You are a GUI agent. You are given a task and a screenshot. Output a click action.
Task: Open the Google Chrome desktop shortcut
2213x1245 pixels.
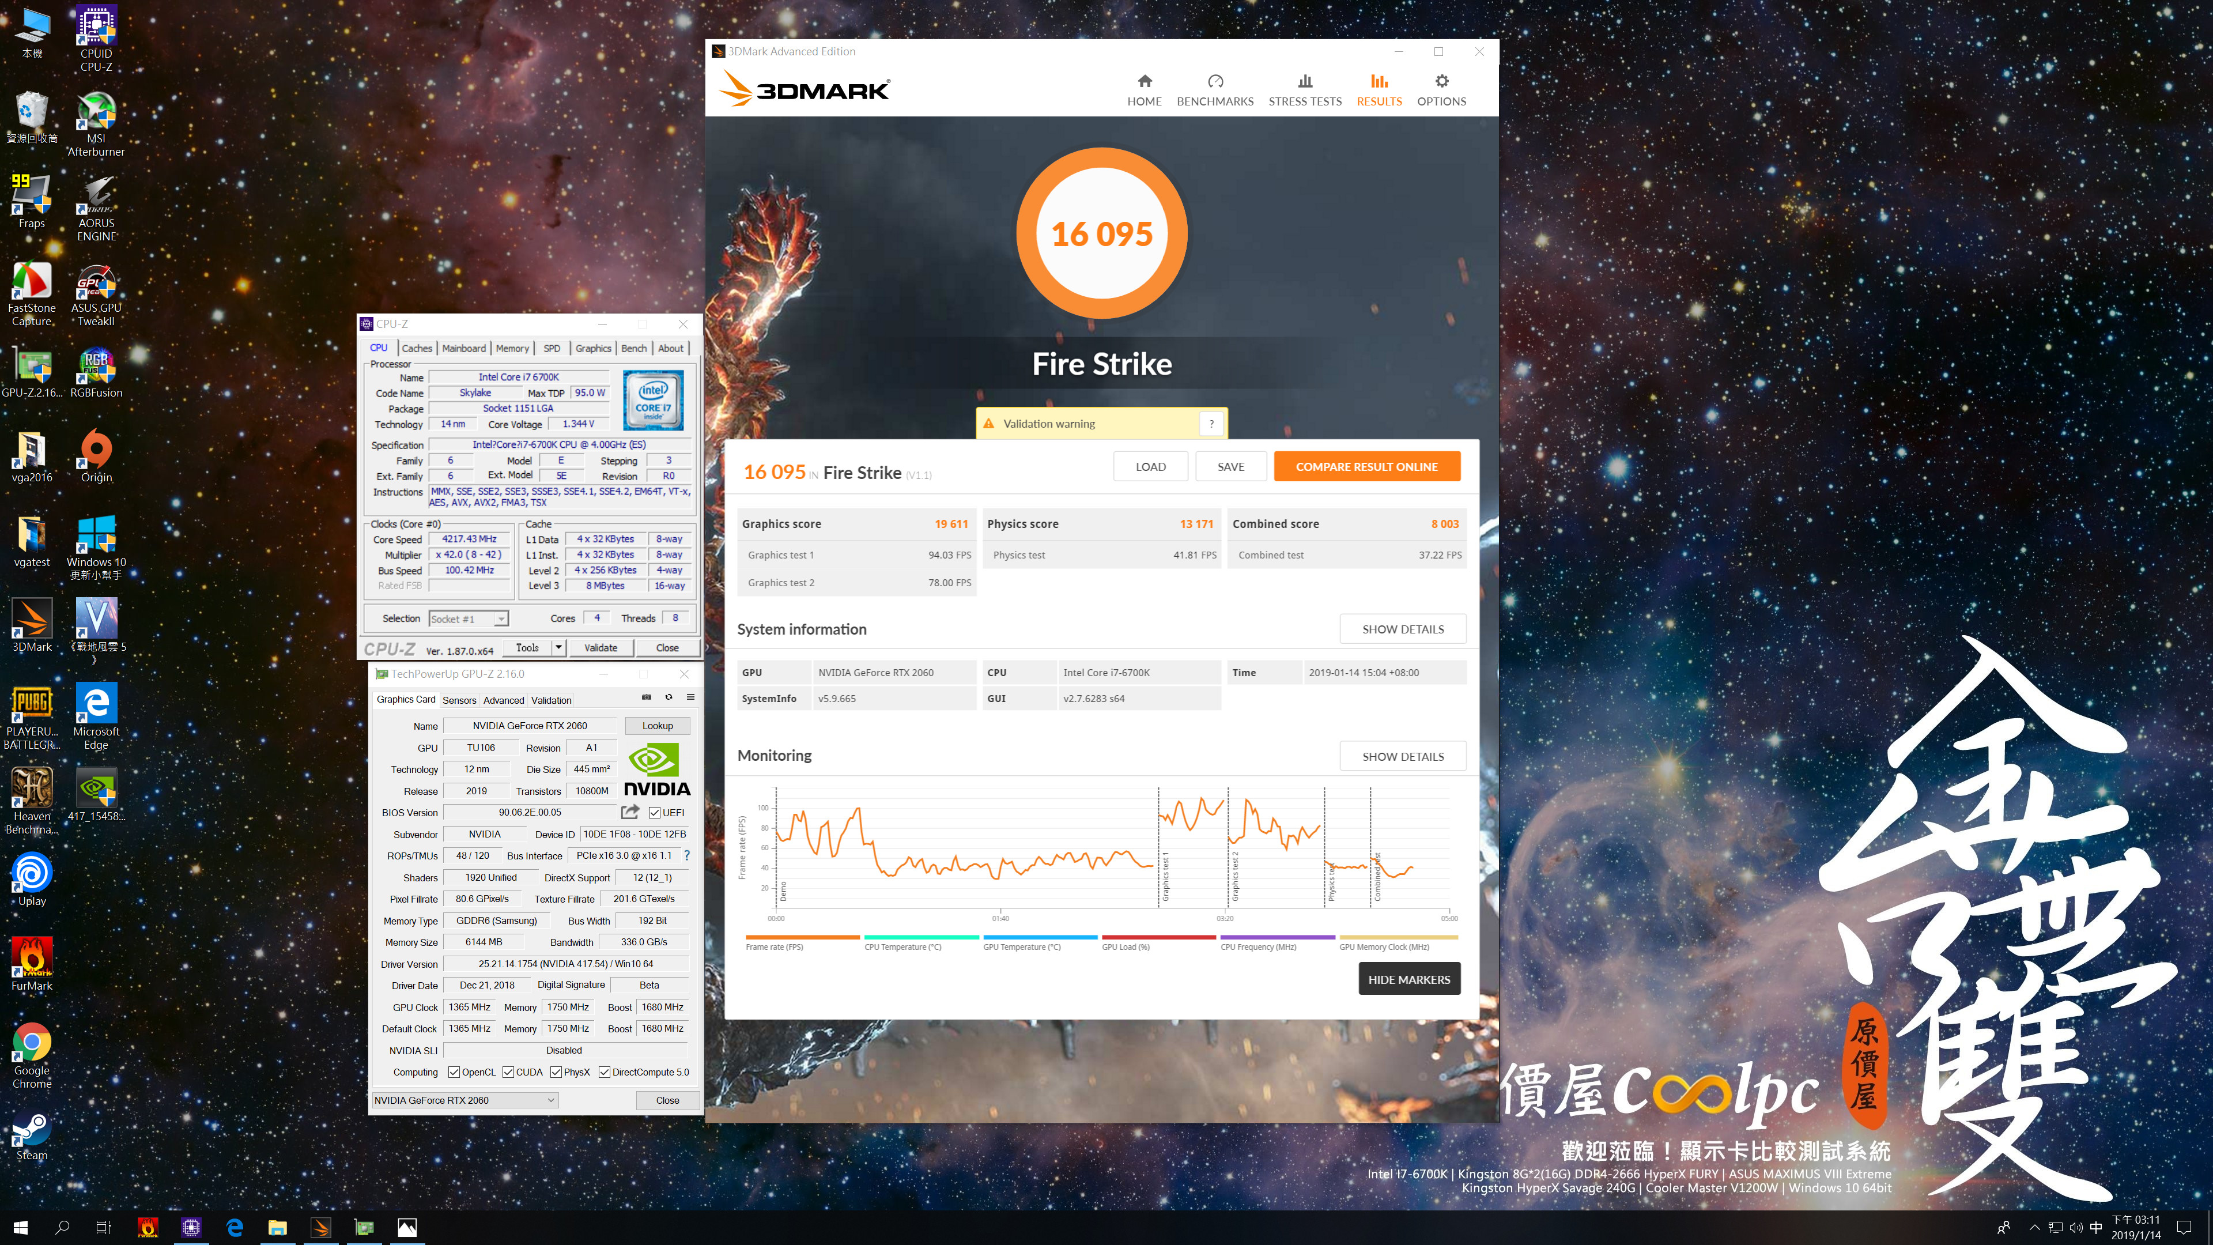[32, 1056]
